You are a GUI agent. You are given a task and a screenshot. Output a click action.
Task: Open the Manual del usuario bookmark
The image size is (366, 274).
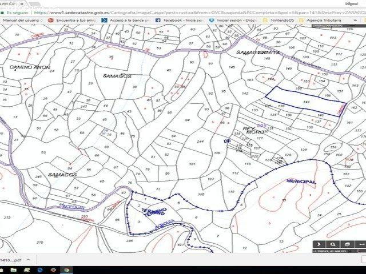pyautogui.click(x=23, y=20)
